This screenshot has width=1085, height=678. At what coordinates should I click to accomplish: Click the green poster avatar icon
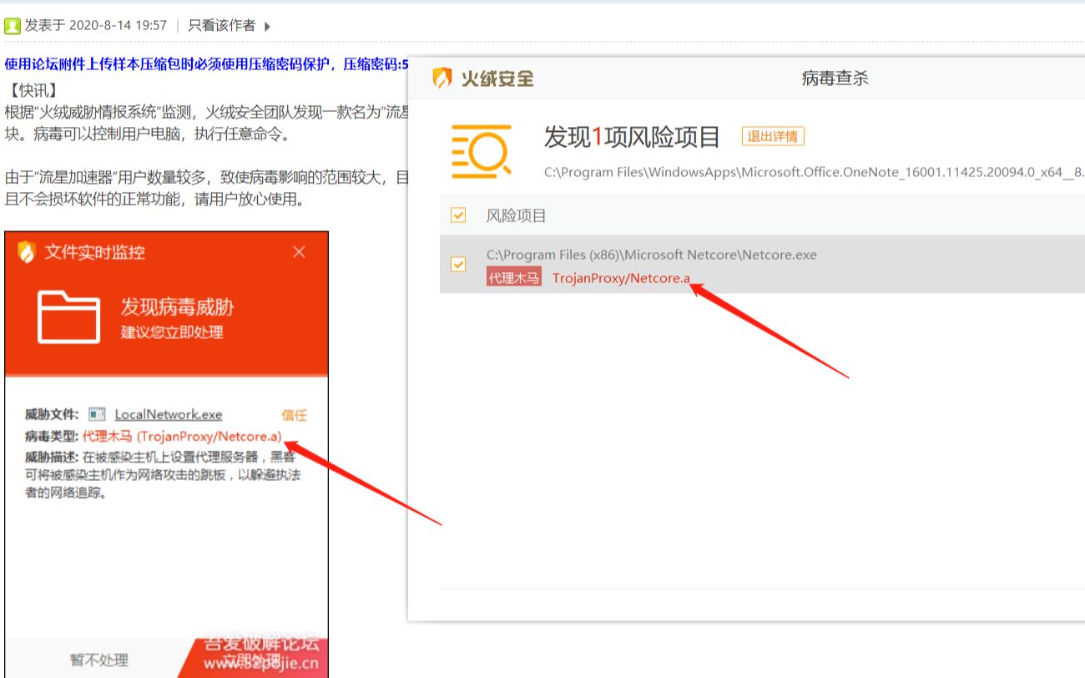tap(13, 26)
